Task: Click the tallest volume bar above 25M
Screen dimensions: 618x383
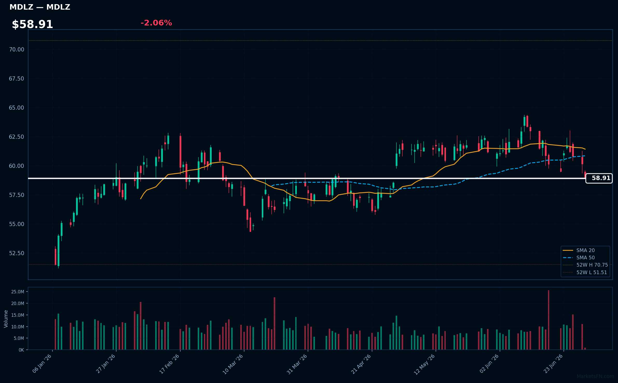Action: point(548,320)
